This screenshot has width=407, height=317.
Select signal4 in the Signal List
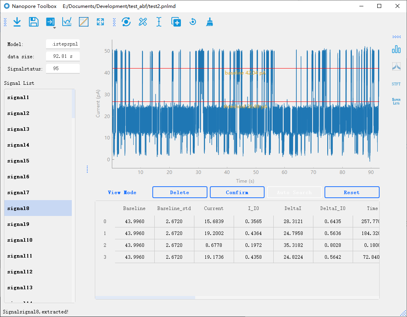pos(38,145)
